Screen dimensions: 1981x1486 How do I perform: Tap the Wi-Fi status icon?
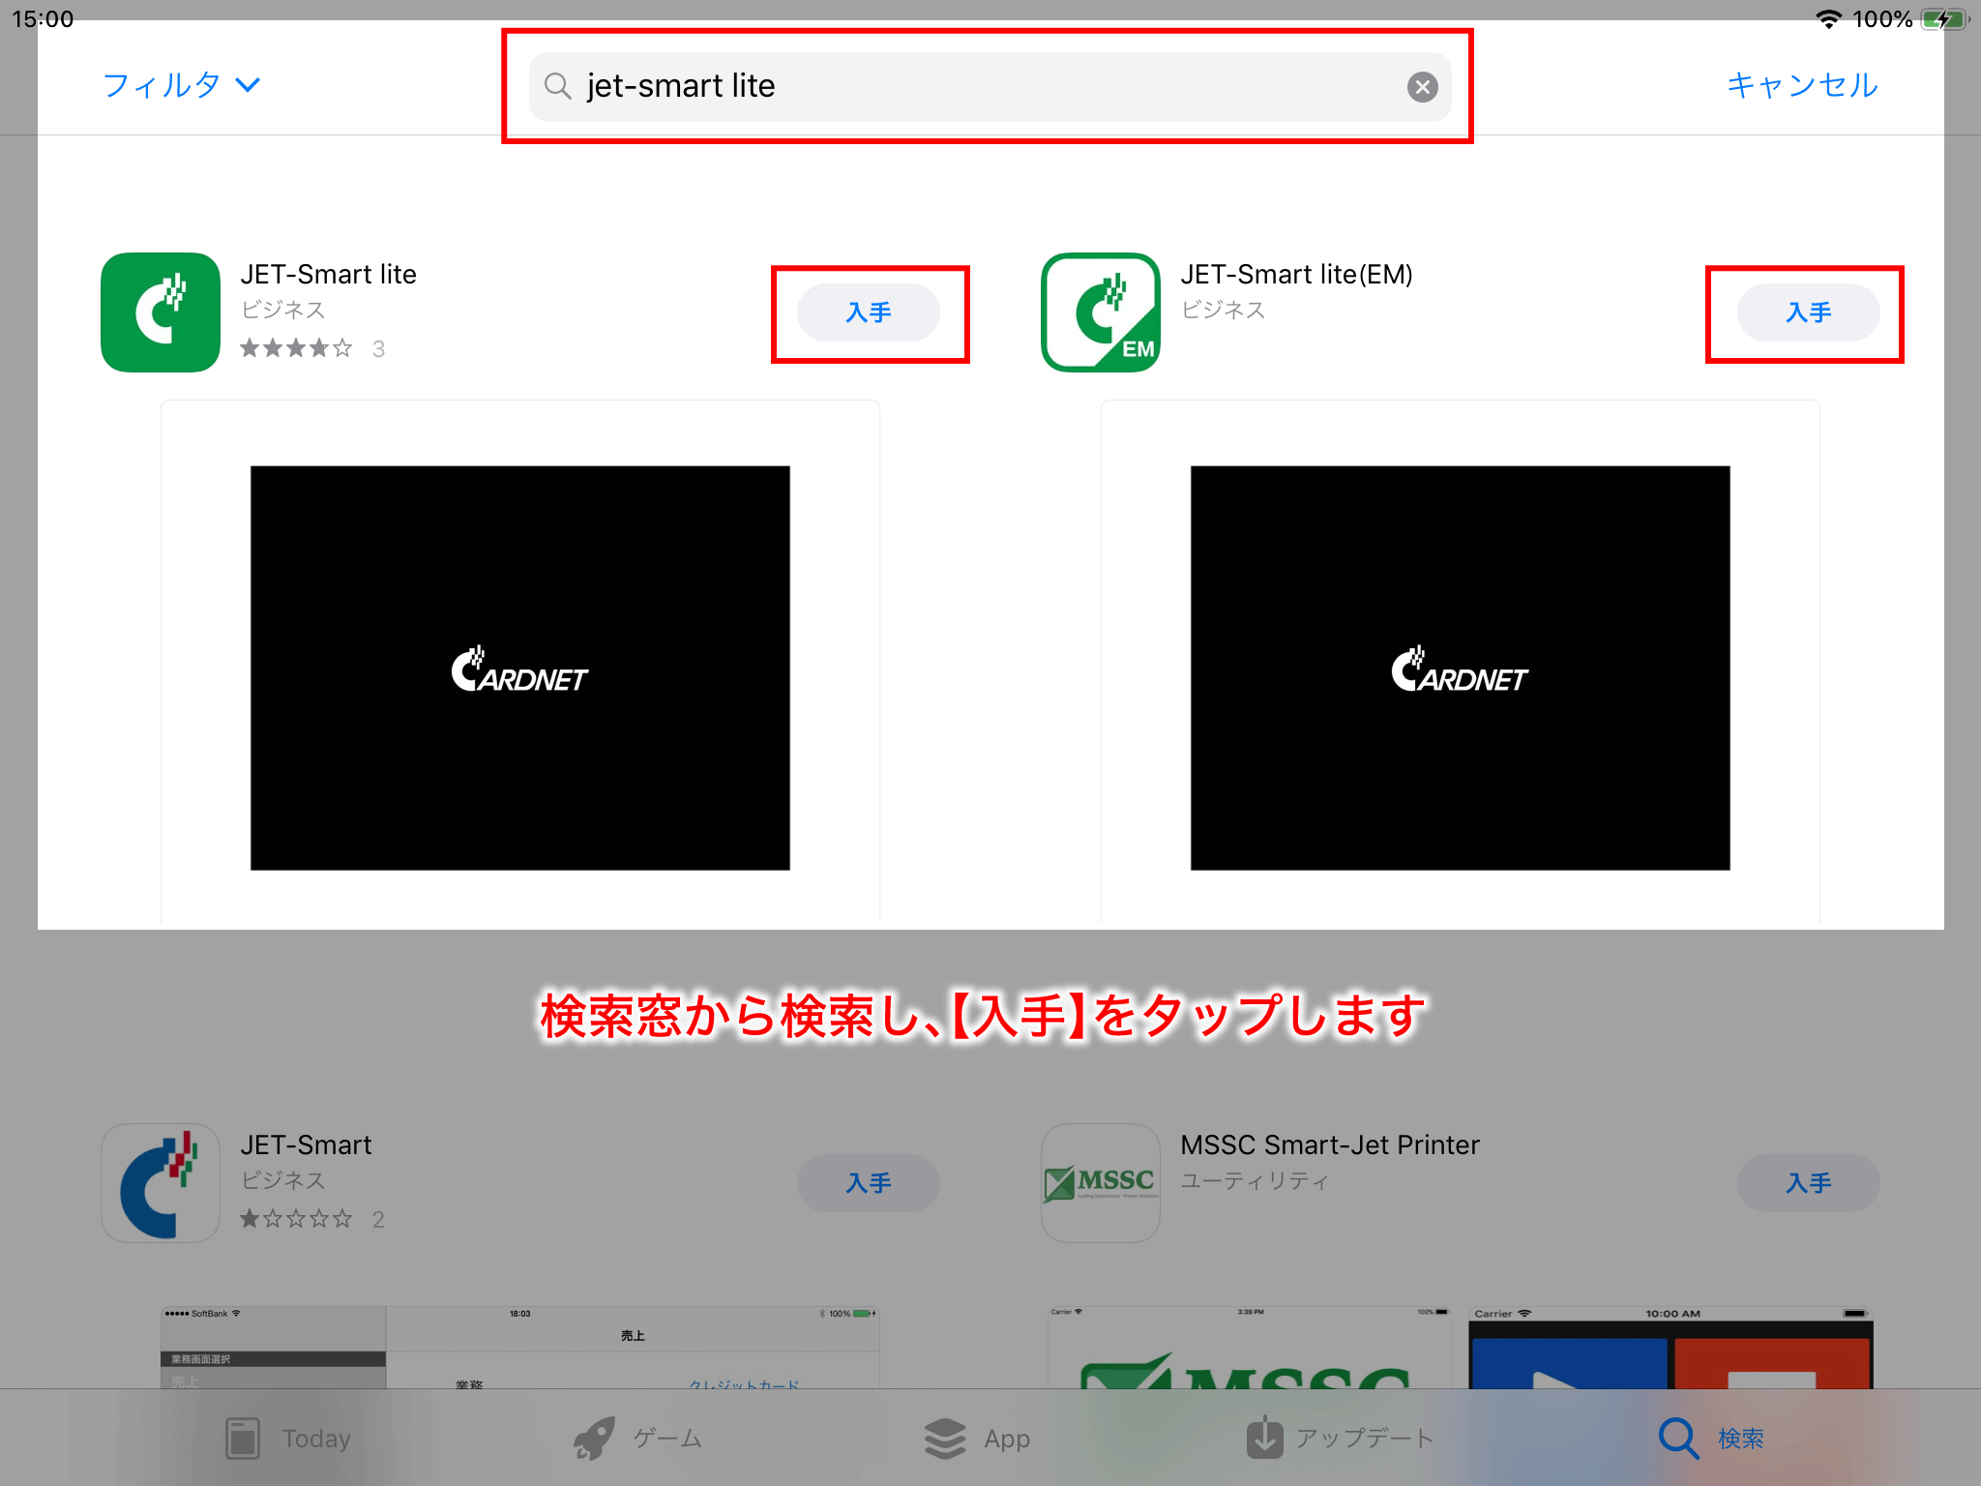[x=1828, y=19]
